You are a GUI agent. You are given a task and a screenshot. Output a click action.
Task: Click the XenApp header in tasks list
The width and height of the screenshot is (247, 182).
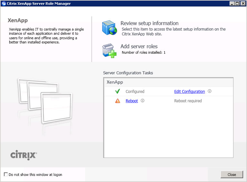point(115,82)
